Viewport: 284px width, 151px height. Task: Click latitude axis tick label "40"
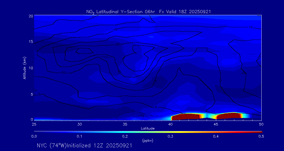pos(170,124)
